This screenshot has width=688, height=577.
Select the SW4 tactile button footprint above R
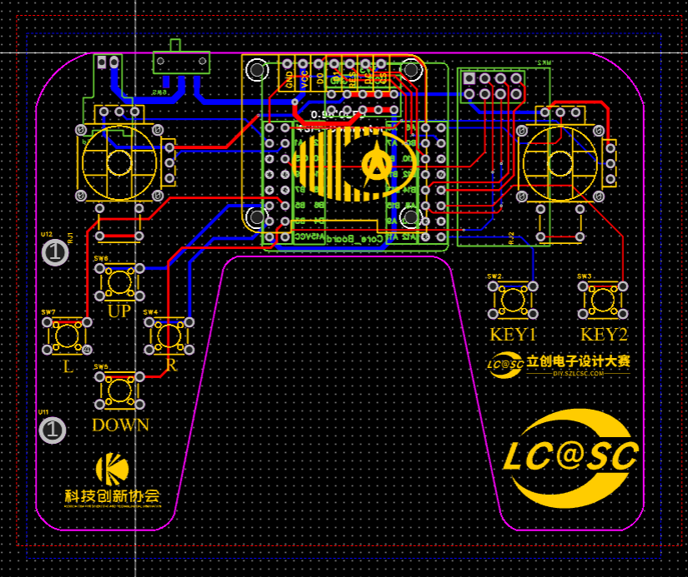(x=169, y=336)
